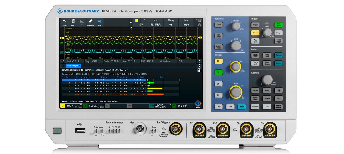Toggle channel Ch 2 key
Image resolution: width=344 pixels, height=154 pixels.
point(219,72)
